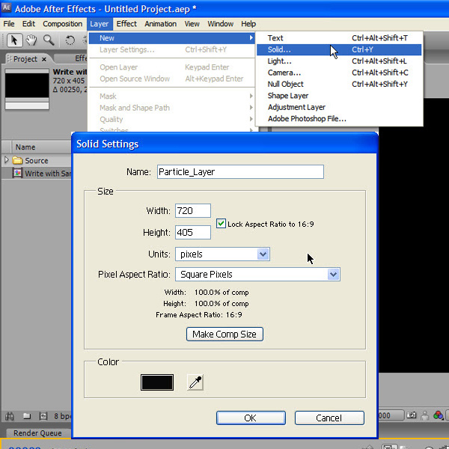The height and width of the screenshot is (449, 449).
Task: Click the show last snapshot person icon
Action: pyautogui.click(x=425, y=415)
